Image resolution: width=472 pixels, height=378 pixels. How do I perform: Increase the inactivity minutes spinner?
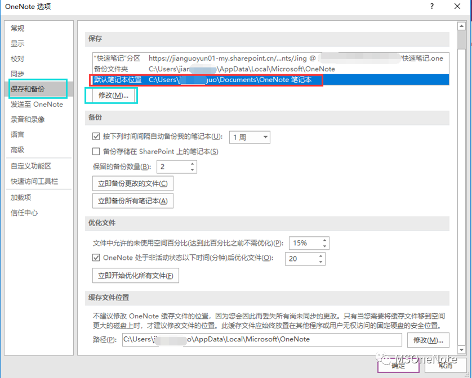pyautogui.click(x=320, y=256)
